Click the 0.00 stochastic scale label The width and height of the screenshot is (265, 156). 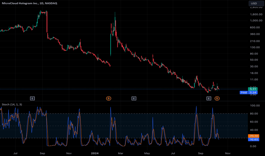(253, 146)
